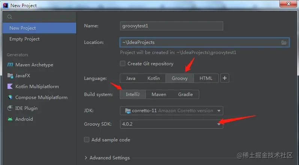Click the IDE Plugin generator icon

coord(10,108)
